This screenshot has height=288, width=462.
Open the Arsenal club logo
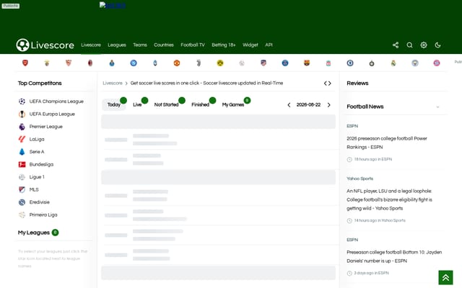(25, 63)
